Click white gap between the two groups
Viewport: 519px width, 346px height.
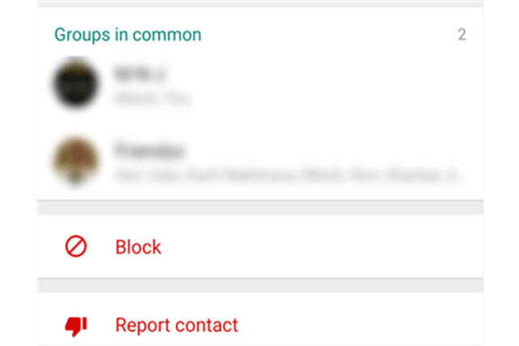(x=260, y=122)
